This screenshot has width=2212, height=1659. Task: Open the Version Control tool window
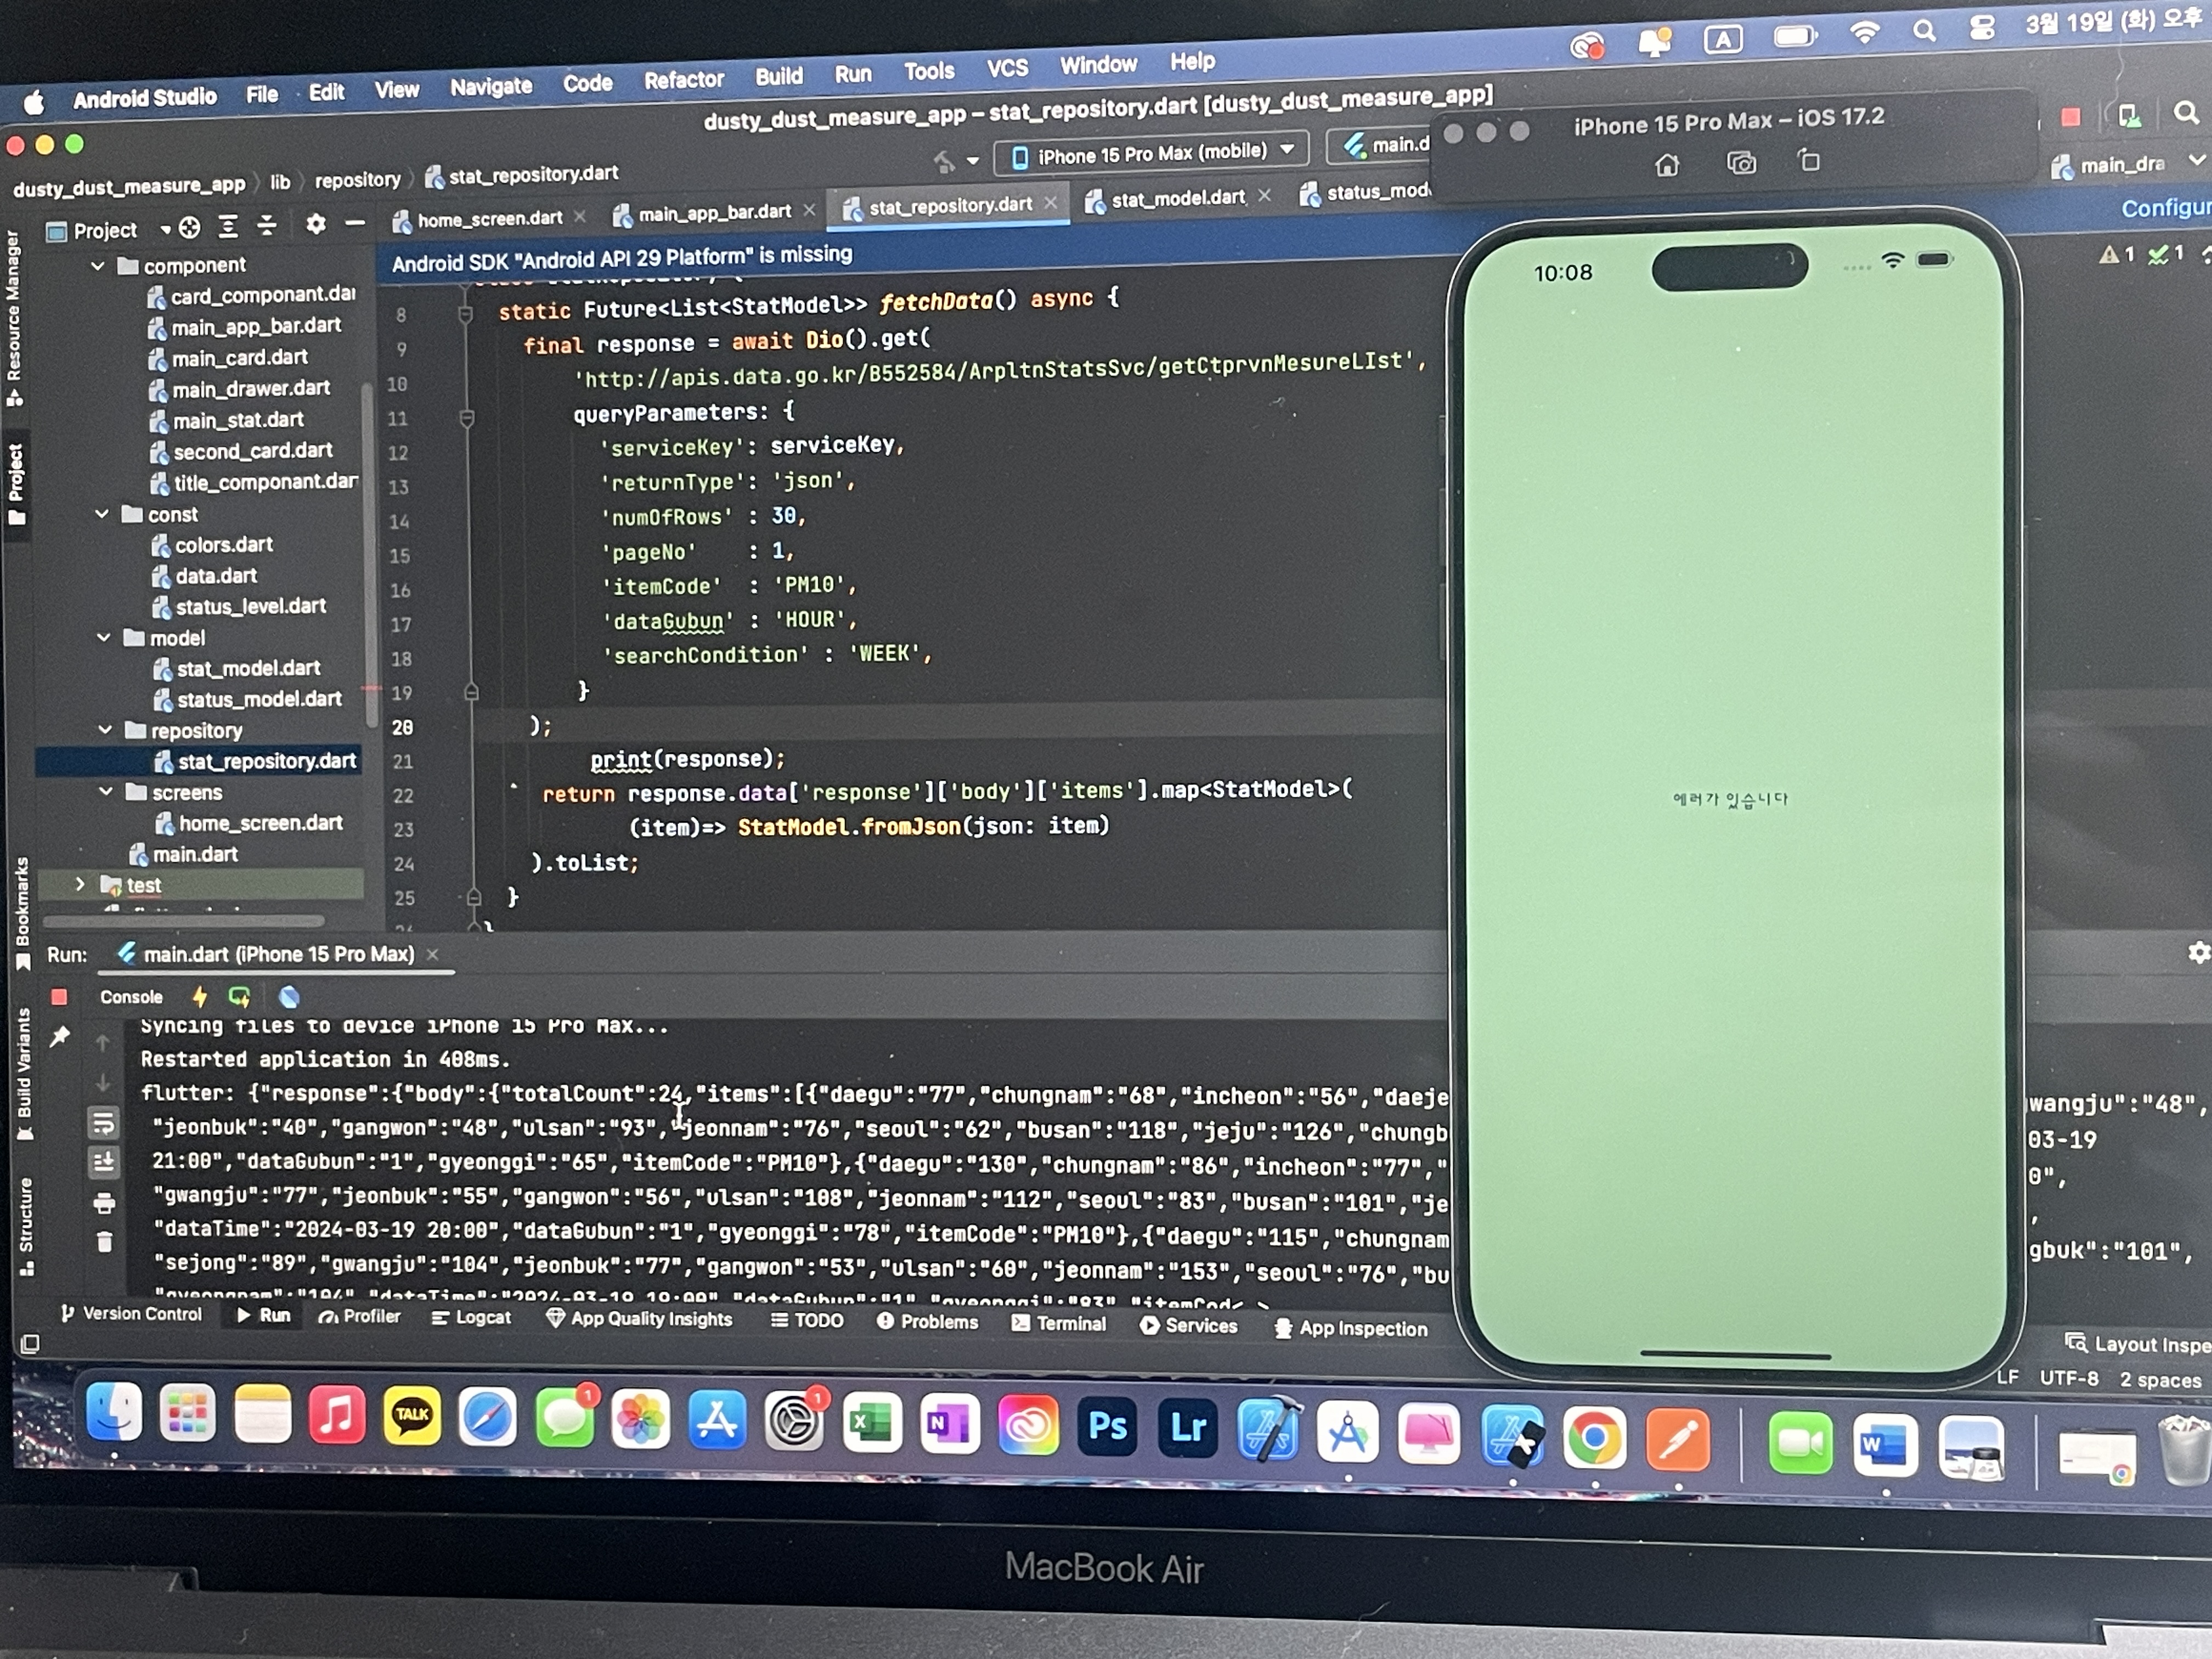pyautogui.click(x=131, y=1313)
